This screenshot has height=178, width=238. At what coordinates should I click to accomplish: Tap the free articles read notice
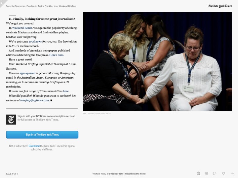119,174
